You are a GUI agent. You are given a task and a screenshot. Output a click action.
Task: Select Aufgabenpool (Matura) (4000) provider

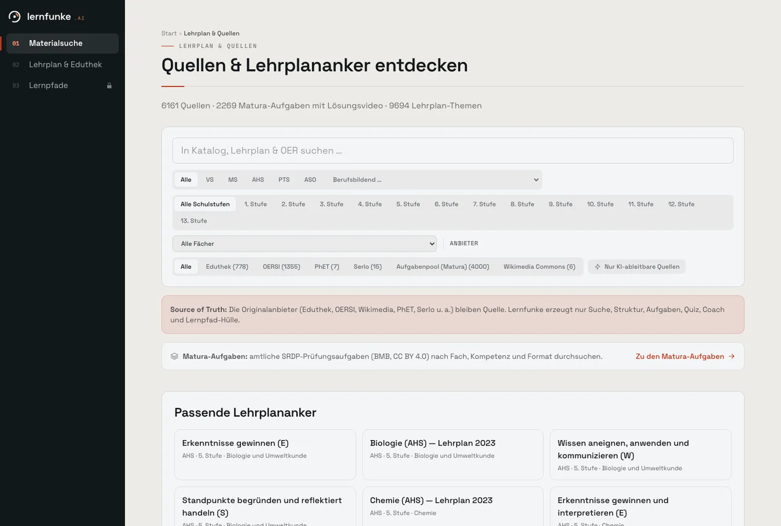point(443,267)
